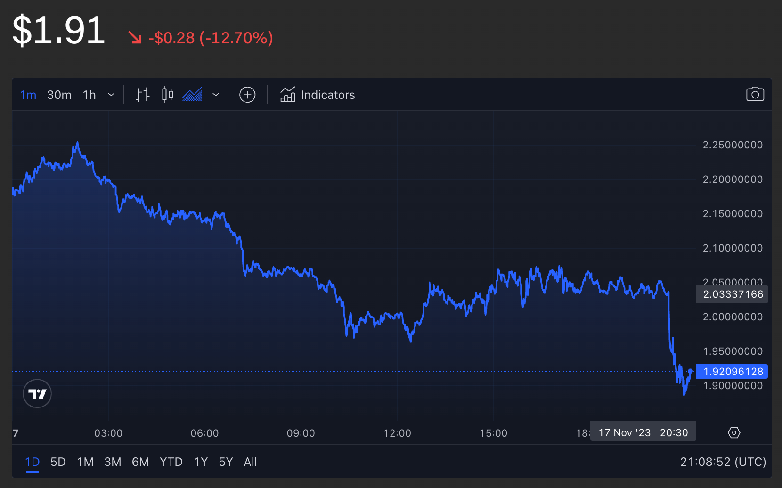Select the area chart style icon
Viewport: 782px width, 488px height.
tap(192, 95)
